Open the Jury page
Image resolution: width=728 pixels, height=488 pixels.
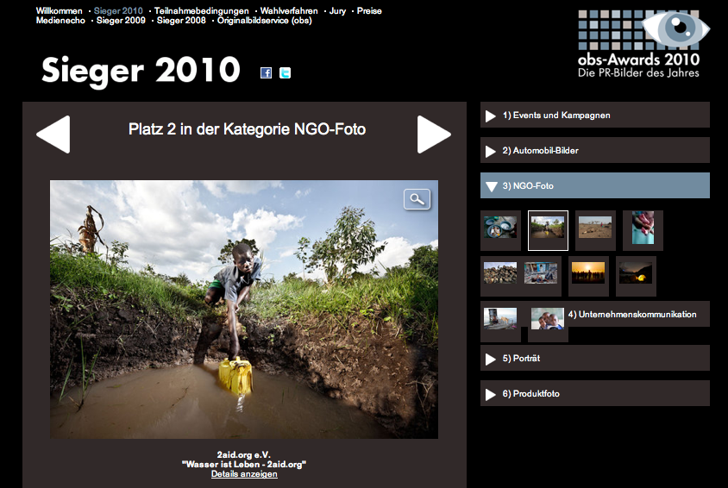point(337,11)
